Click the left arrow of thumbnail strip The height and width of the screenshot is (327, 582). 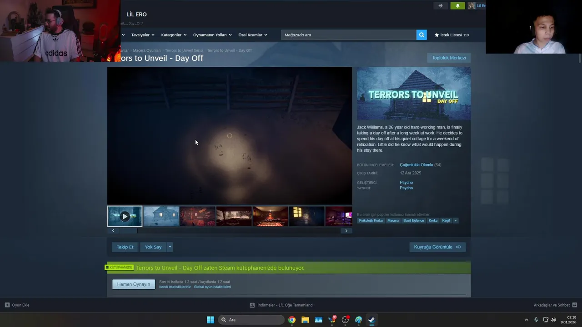113,231
